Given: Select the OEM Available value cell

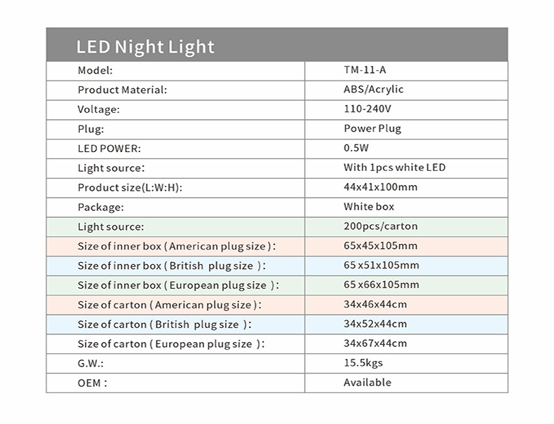Looking at the screenshot, I should [x=367, y=383].
